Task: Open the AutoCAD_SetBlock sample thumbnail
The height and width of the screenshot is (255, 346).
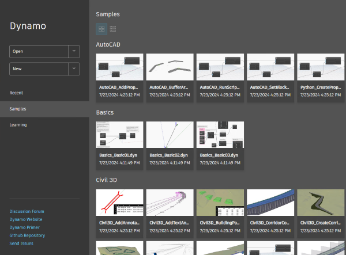Action: pyautogui.click(x=270, y=67)
